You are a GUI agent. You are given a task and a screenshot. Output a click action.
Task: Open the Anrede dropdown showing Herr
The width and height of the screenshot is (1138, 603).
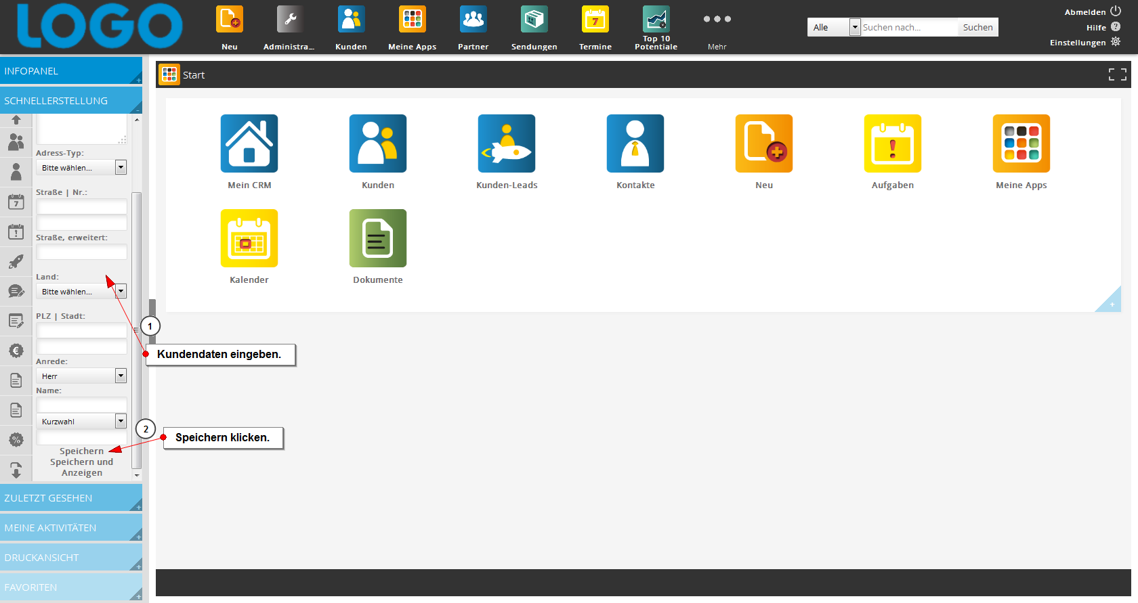[x=81, y=376]
